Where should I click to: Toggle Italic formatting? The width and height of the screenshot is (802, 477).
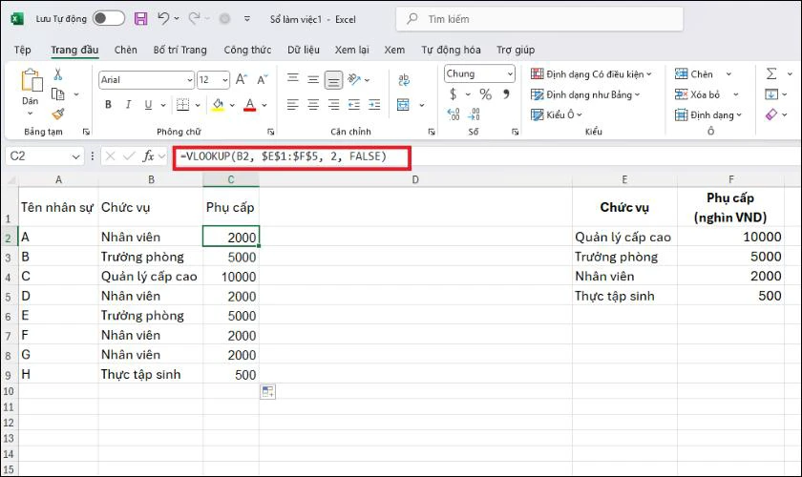pyautogui.click(x=128, y=105)
